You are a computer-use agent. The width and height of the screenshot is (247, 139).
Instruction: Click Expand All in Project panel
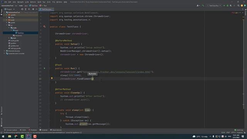coord(25,9)
